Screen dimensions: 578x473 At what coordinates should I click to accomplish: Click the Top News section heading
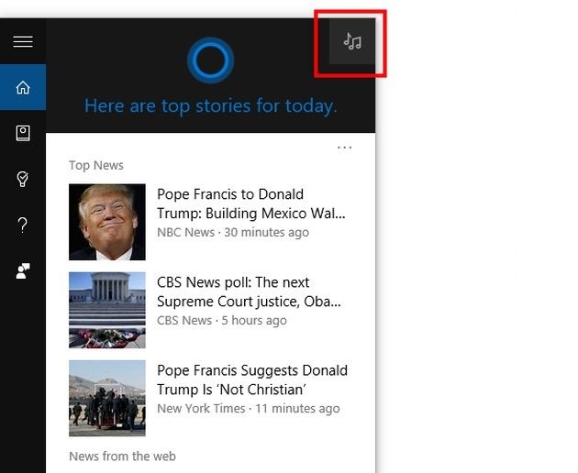(x=96, y=165)
